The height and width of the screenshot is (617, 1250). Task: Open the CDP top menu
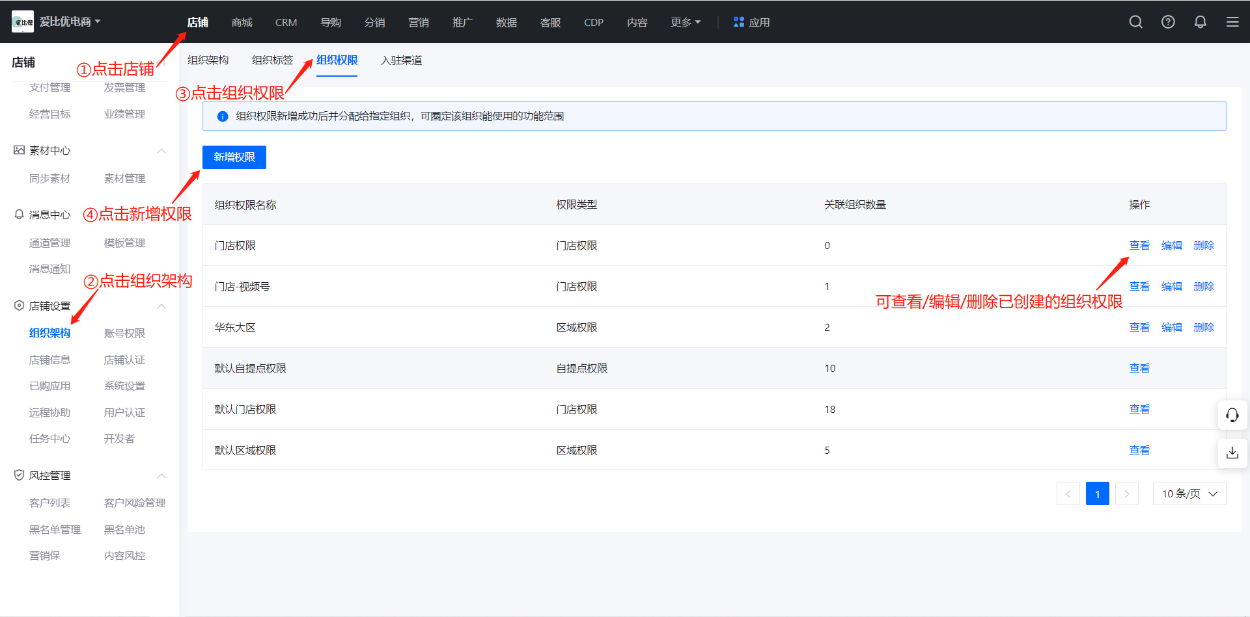coord(594,22)
